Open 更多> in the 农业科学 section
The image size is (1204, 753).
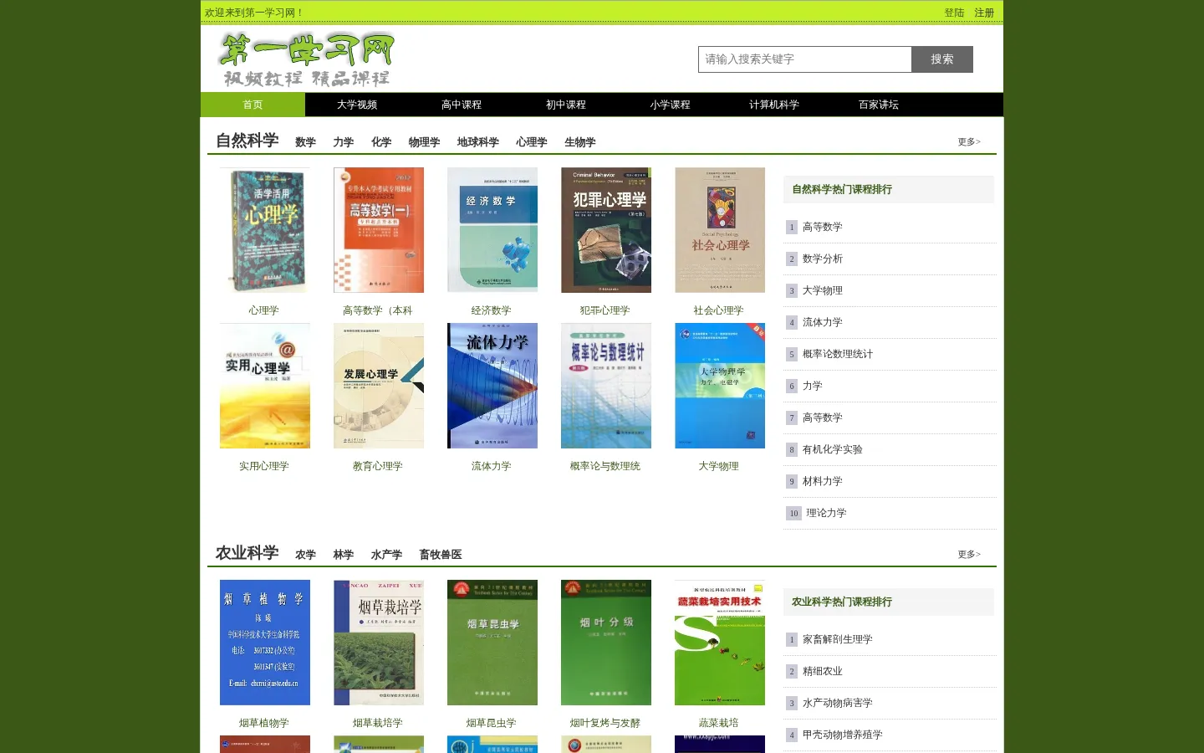969,555
